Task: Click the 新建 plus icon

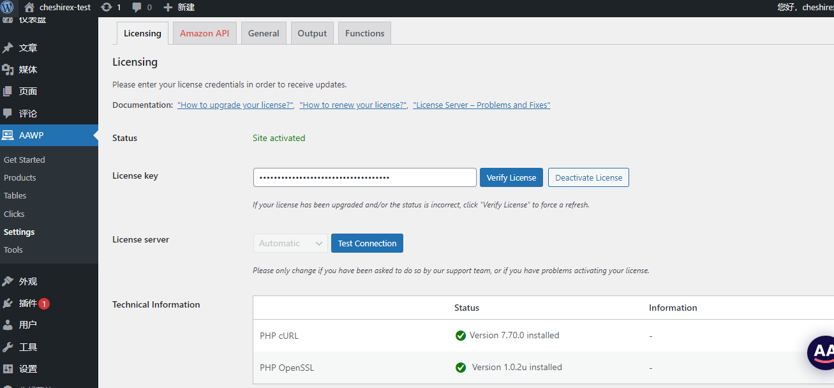Action: pos(168,8)
